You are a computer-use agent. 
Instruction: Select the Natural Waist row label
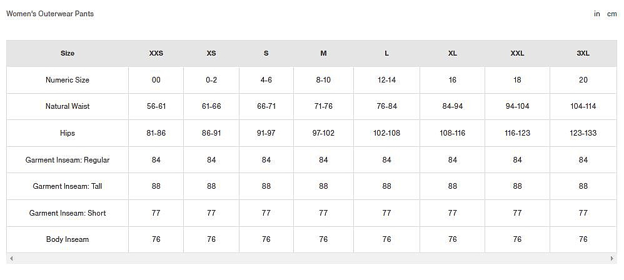tap(68, 106)
